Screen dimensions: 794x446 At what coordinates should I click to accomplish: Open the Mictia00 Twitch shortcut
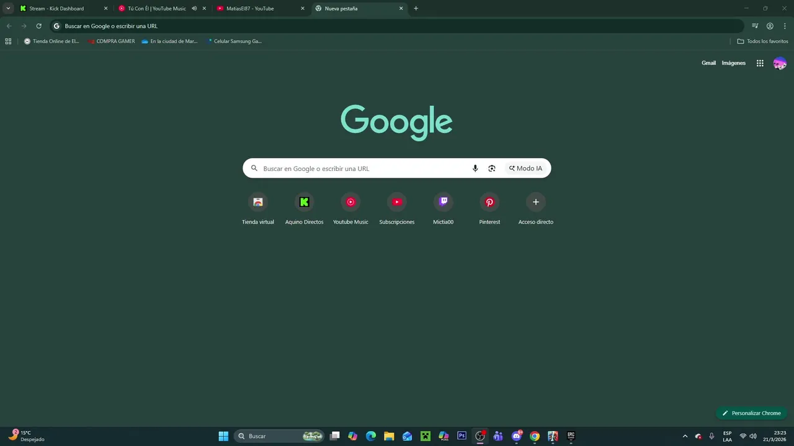coord(443,209)
